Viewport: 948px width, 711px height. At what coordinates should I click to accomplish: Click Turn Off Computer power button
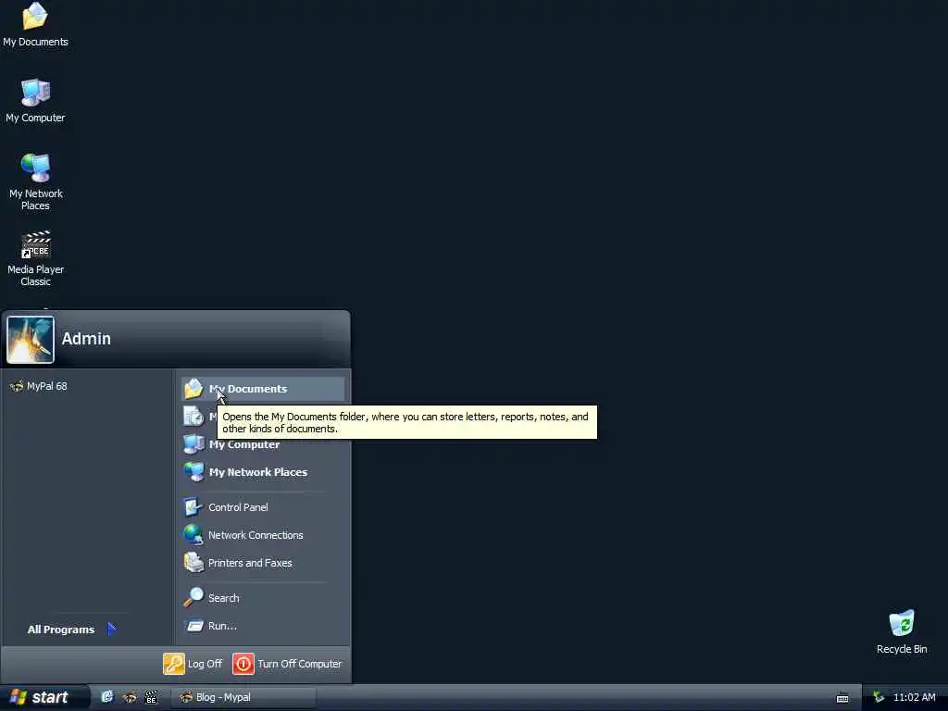243,664
